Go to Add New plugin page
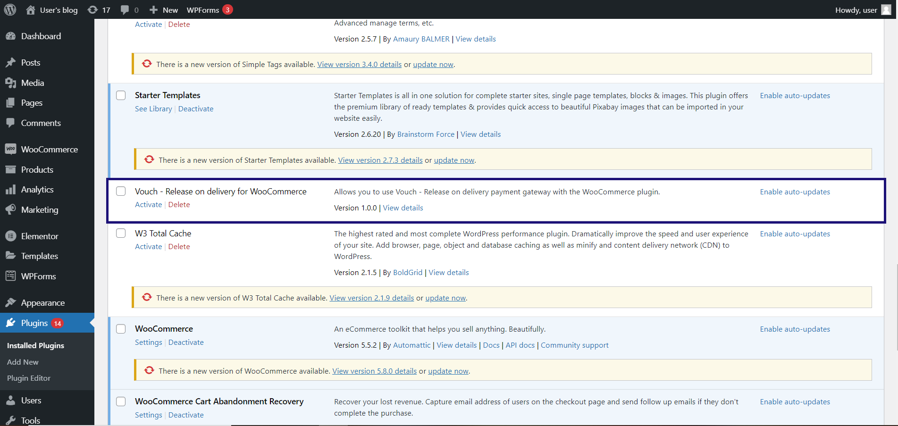Viewport: 898px width, 426px height. 23,362
